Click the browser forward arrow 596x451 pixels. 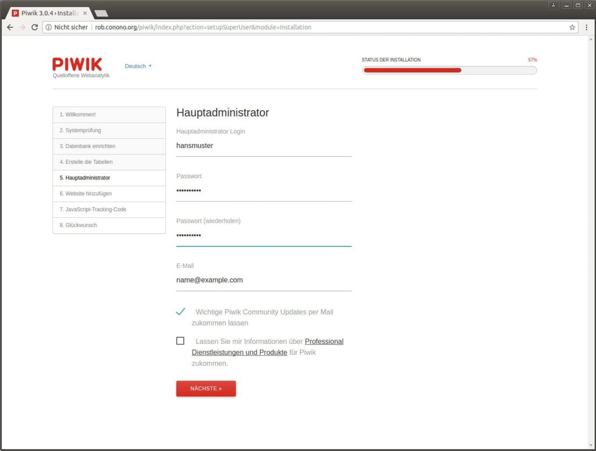[x=23, y=27]
